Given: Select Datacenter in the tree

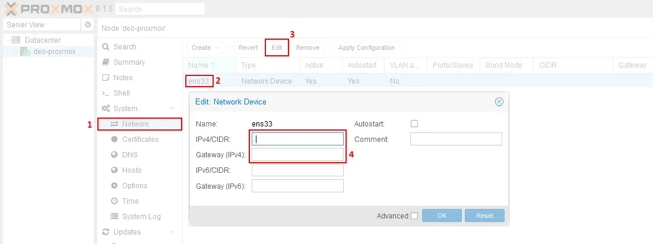Looking at the screenshot, I should 43,40.
